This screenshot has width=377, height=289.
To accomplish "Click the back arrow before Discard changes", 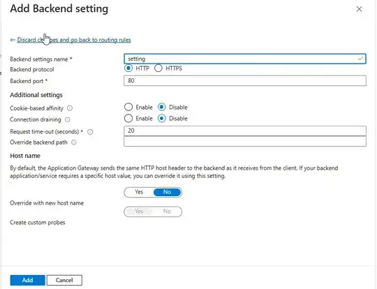I will pyautogui.click(x=13, y=40).
